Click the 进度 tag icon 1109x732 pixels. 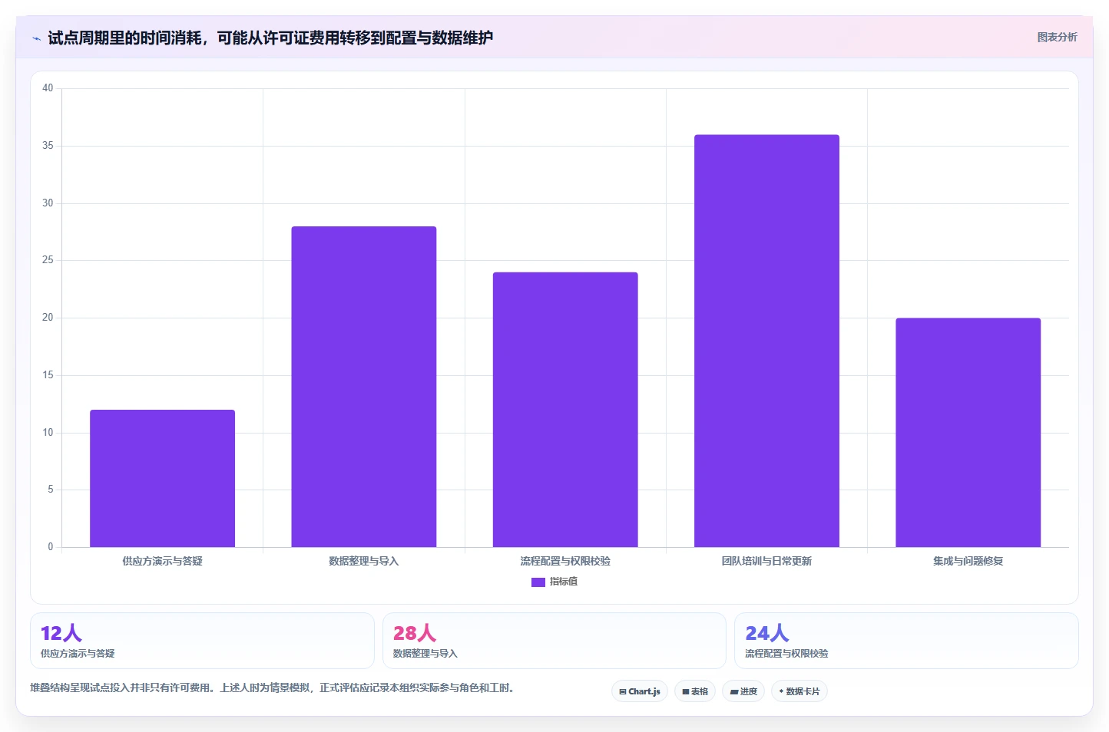[x=734, y=692]
